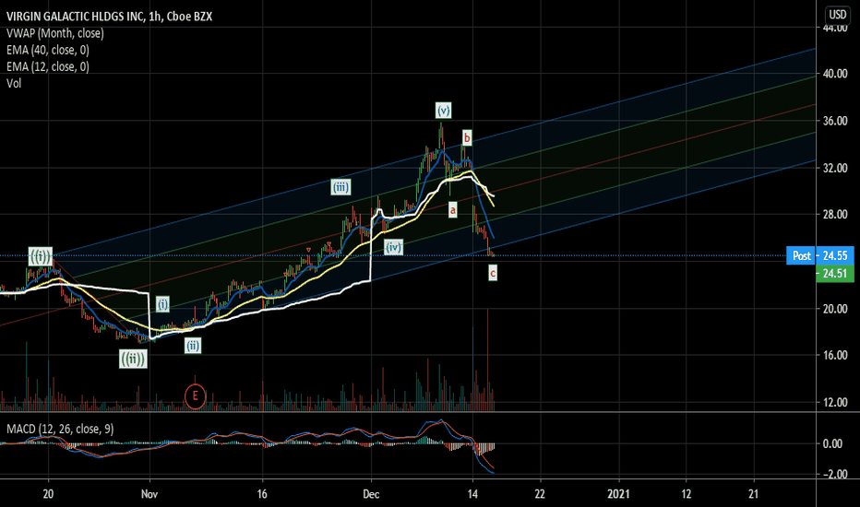Select the (v) wave label

point(443,111)
